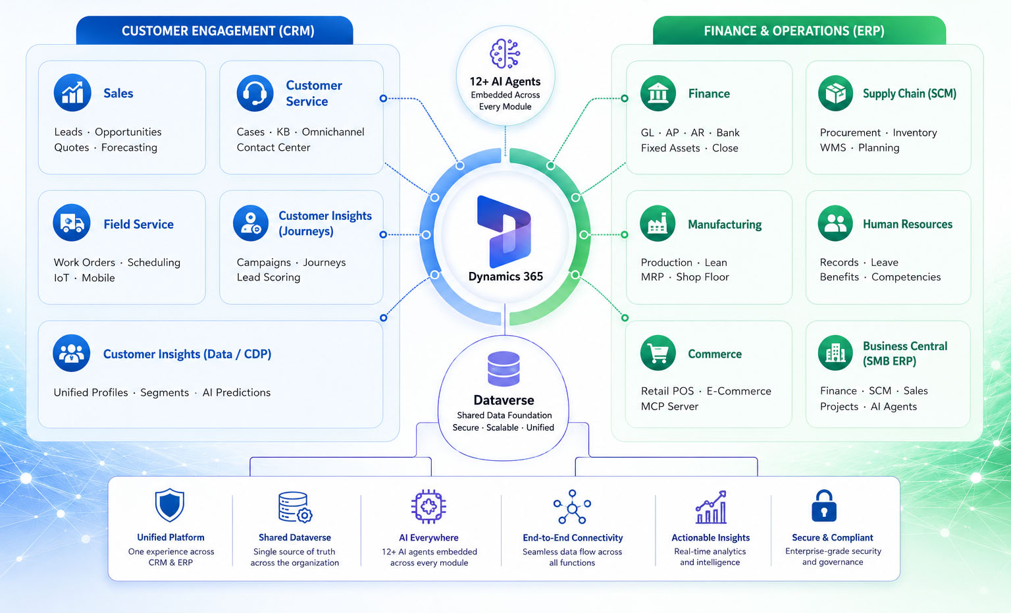Click 'Projects · AI Agents' text
1011x613 pixels.
click(868, 407)
